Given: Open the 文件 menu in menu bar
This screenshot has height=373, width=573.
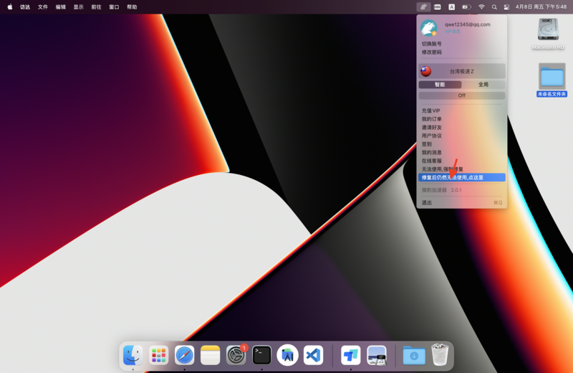Looking at the screenshot, I should [43, 7].
